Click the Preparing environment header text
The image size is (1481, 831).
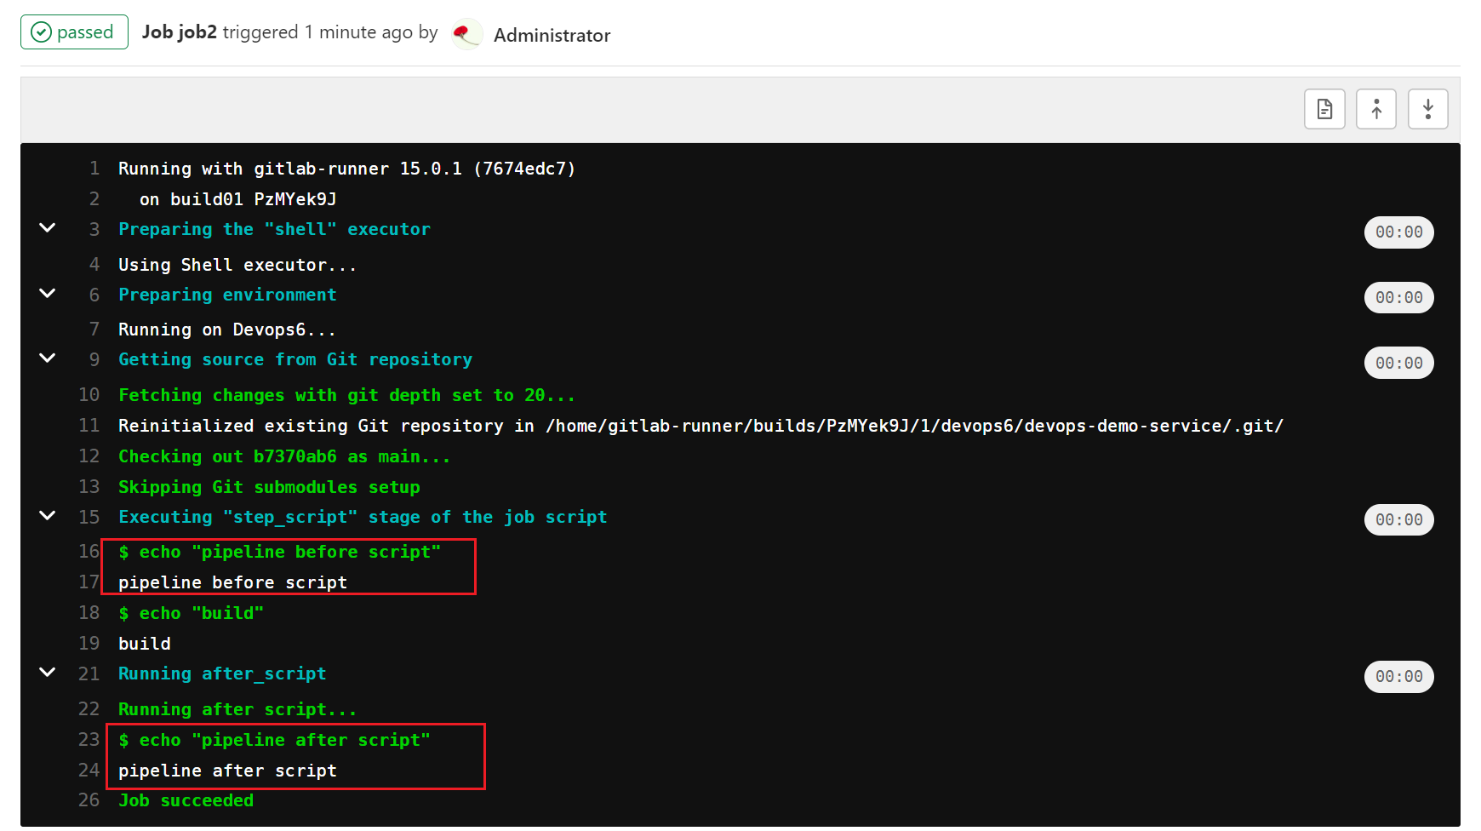click(227, 295)
